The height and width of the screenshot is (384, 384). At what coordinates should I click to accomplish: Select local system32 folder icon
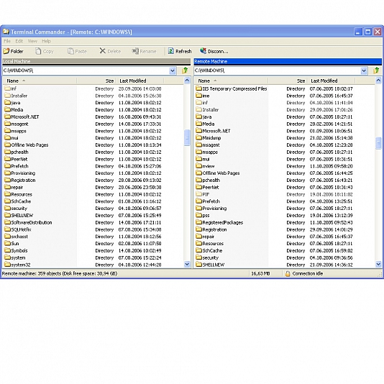click(8, 265)
